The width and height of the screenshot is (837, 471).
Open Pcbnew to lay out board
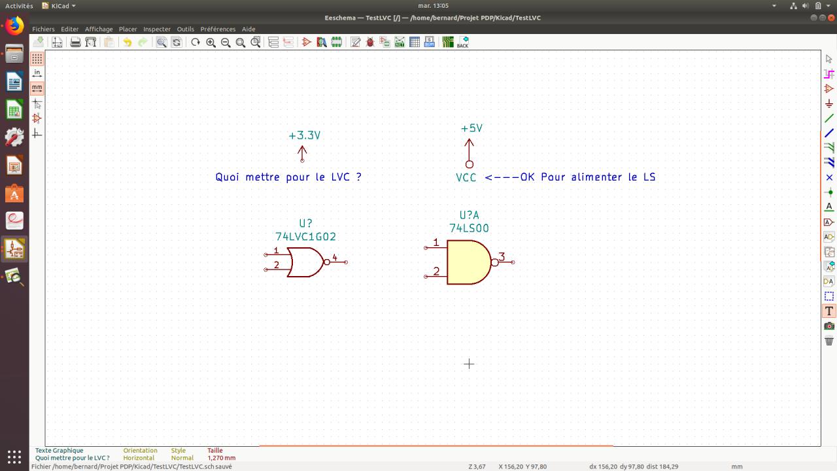[x=448, y=43]
